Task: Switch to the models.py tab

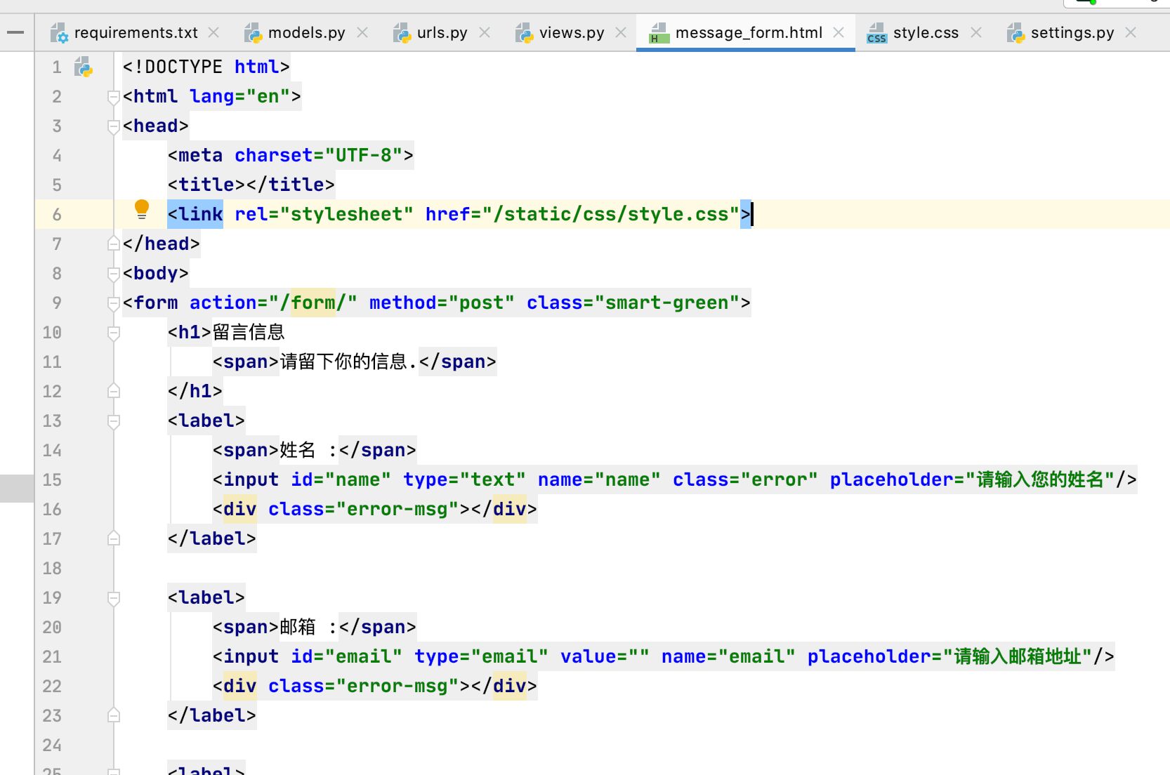Action: point(306,32)
